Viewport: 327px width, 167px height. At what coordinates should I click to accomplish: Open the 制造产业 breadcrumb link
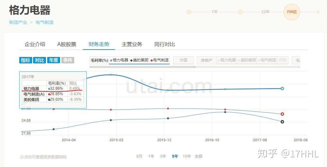point(18,22)
